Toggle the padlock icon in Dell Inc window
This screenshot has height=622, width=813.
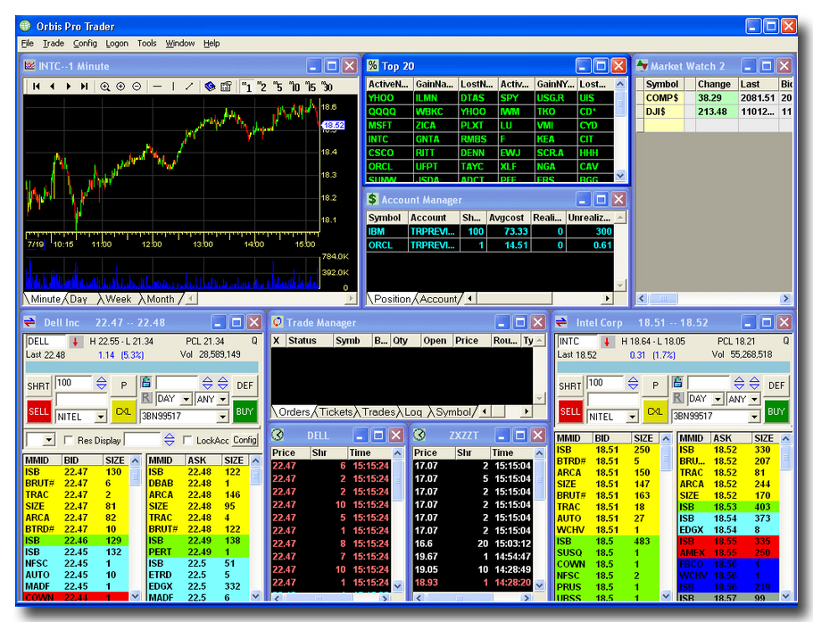pos(146,383)
